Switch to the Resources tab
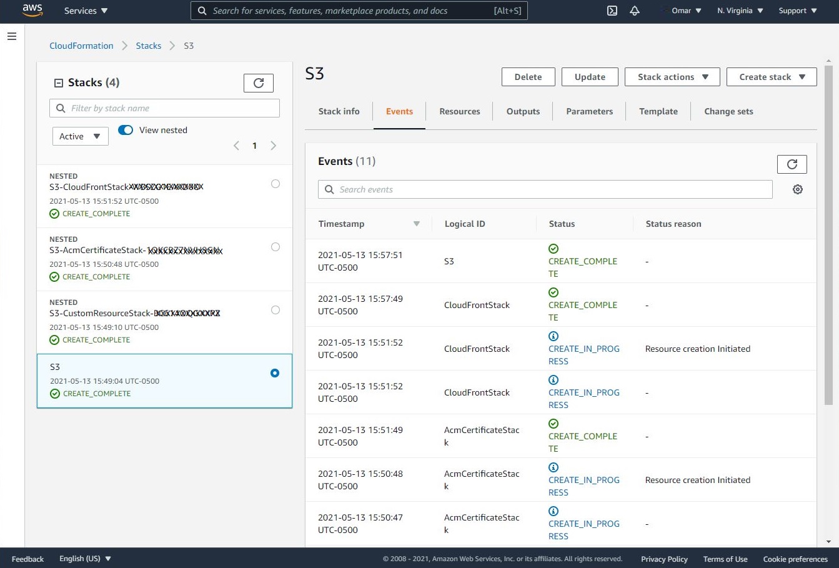This screenshot has height=568, width=839. coord(460,111)
